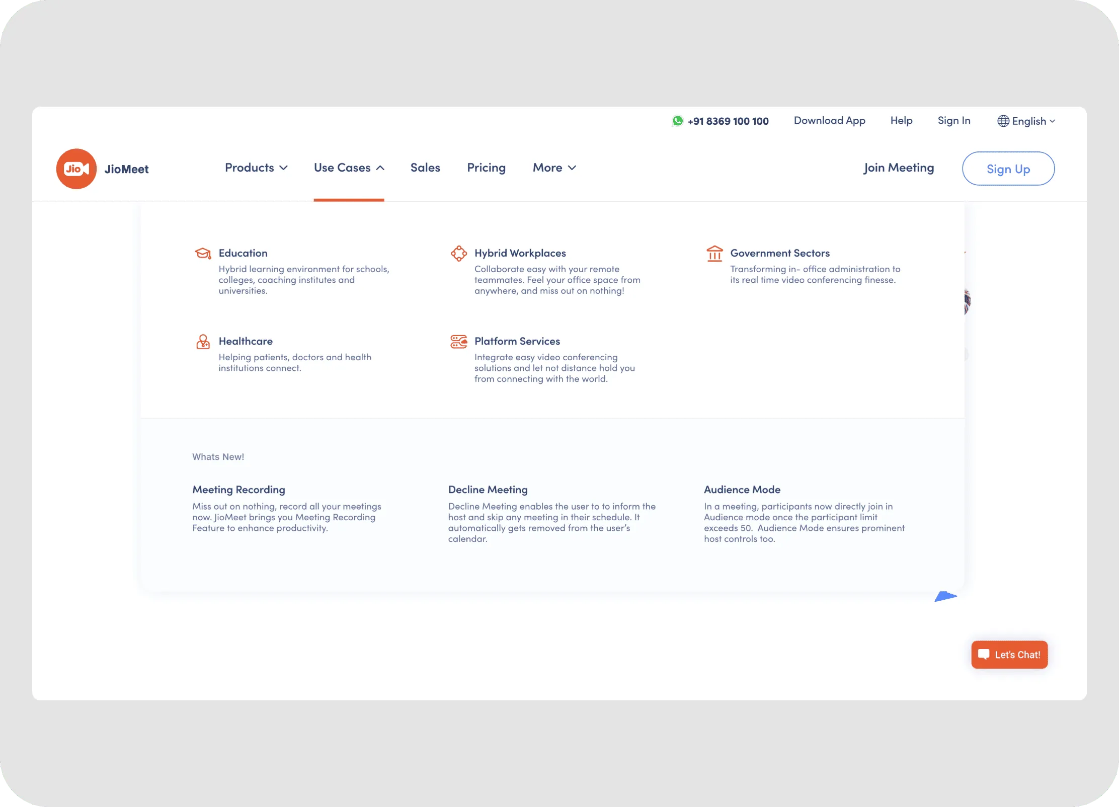Click the globe icon next to English
The width and height of the screenshot is (1119, 807).
[x=1003, y=121]
